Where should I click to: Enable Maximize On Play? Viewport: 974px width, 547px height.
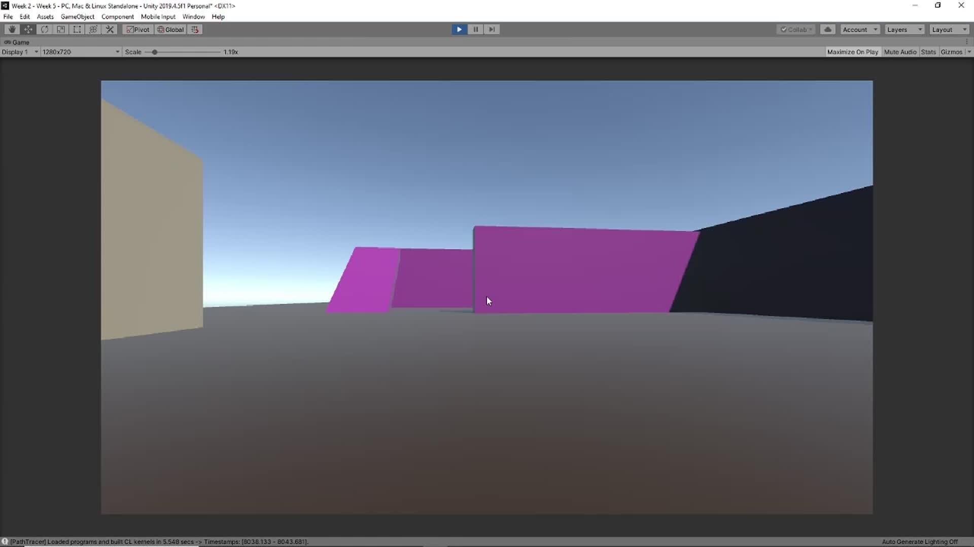853,52
